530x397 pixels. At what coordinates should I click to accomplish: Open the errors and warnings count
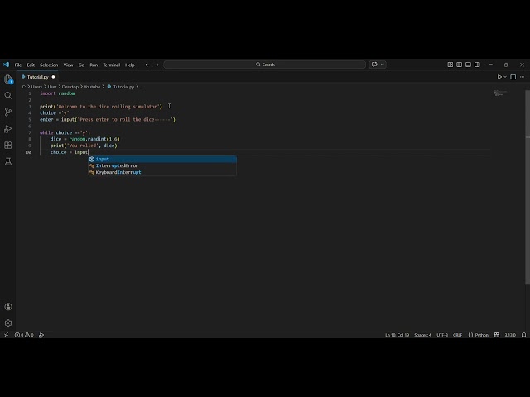[24, 335]
